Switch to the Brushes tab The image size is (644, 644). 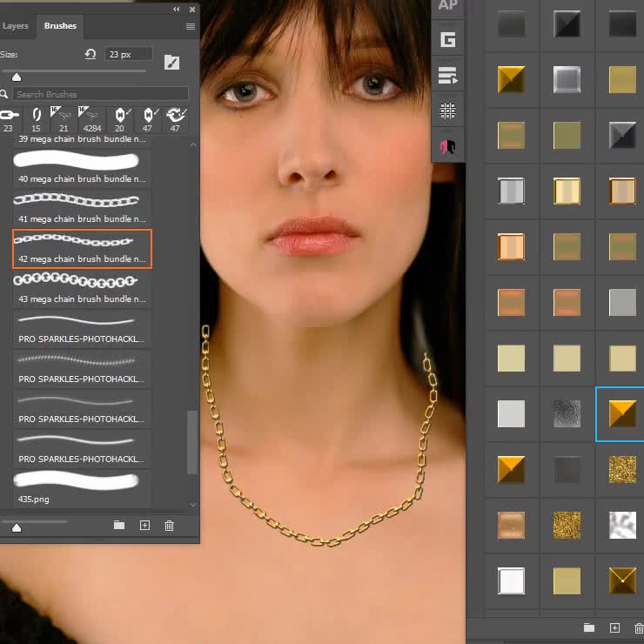tap(60, 26)
